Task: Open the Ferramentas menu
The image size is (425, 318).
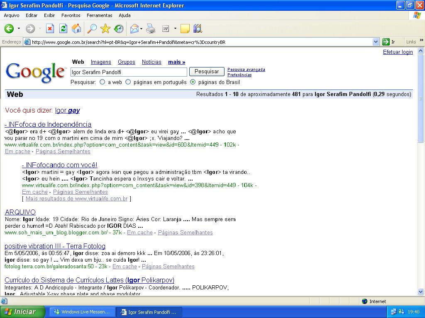Action: pos(99,15)
